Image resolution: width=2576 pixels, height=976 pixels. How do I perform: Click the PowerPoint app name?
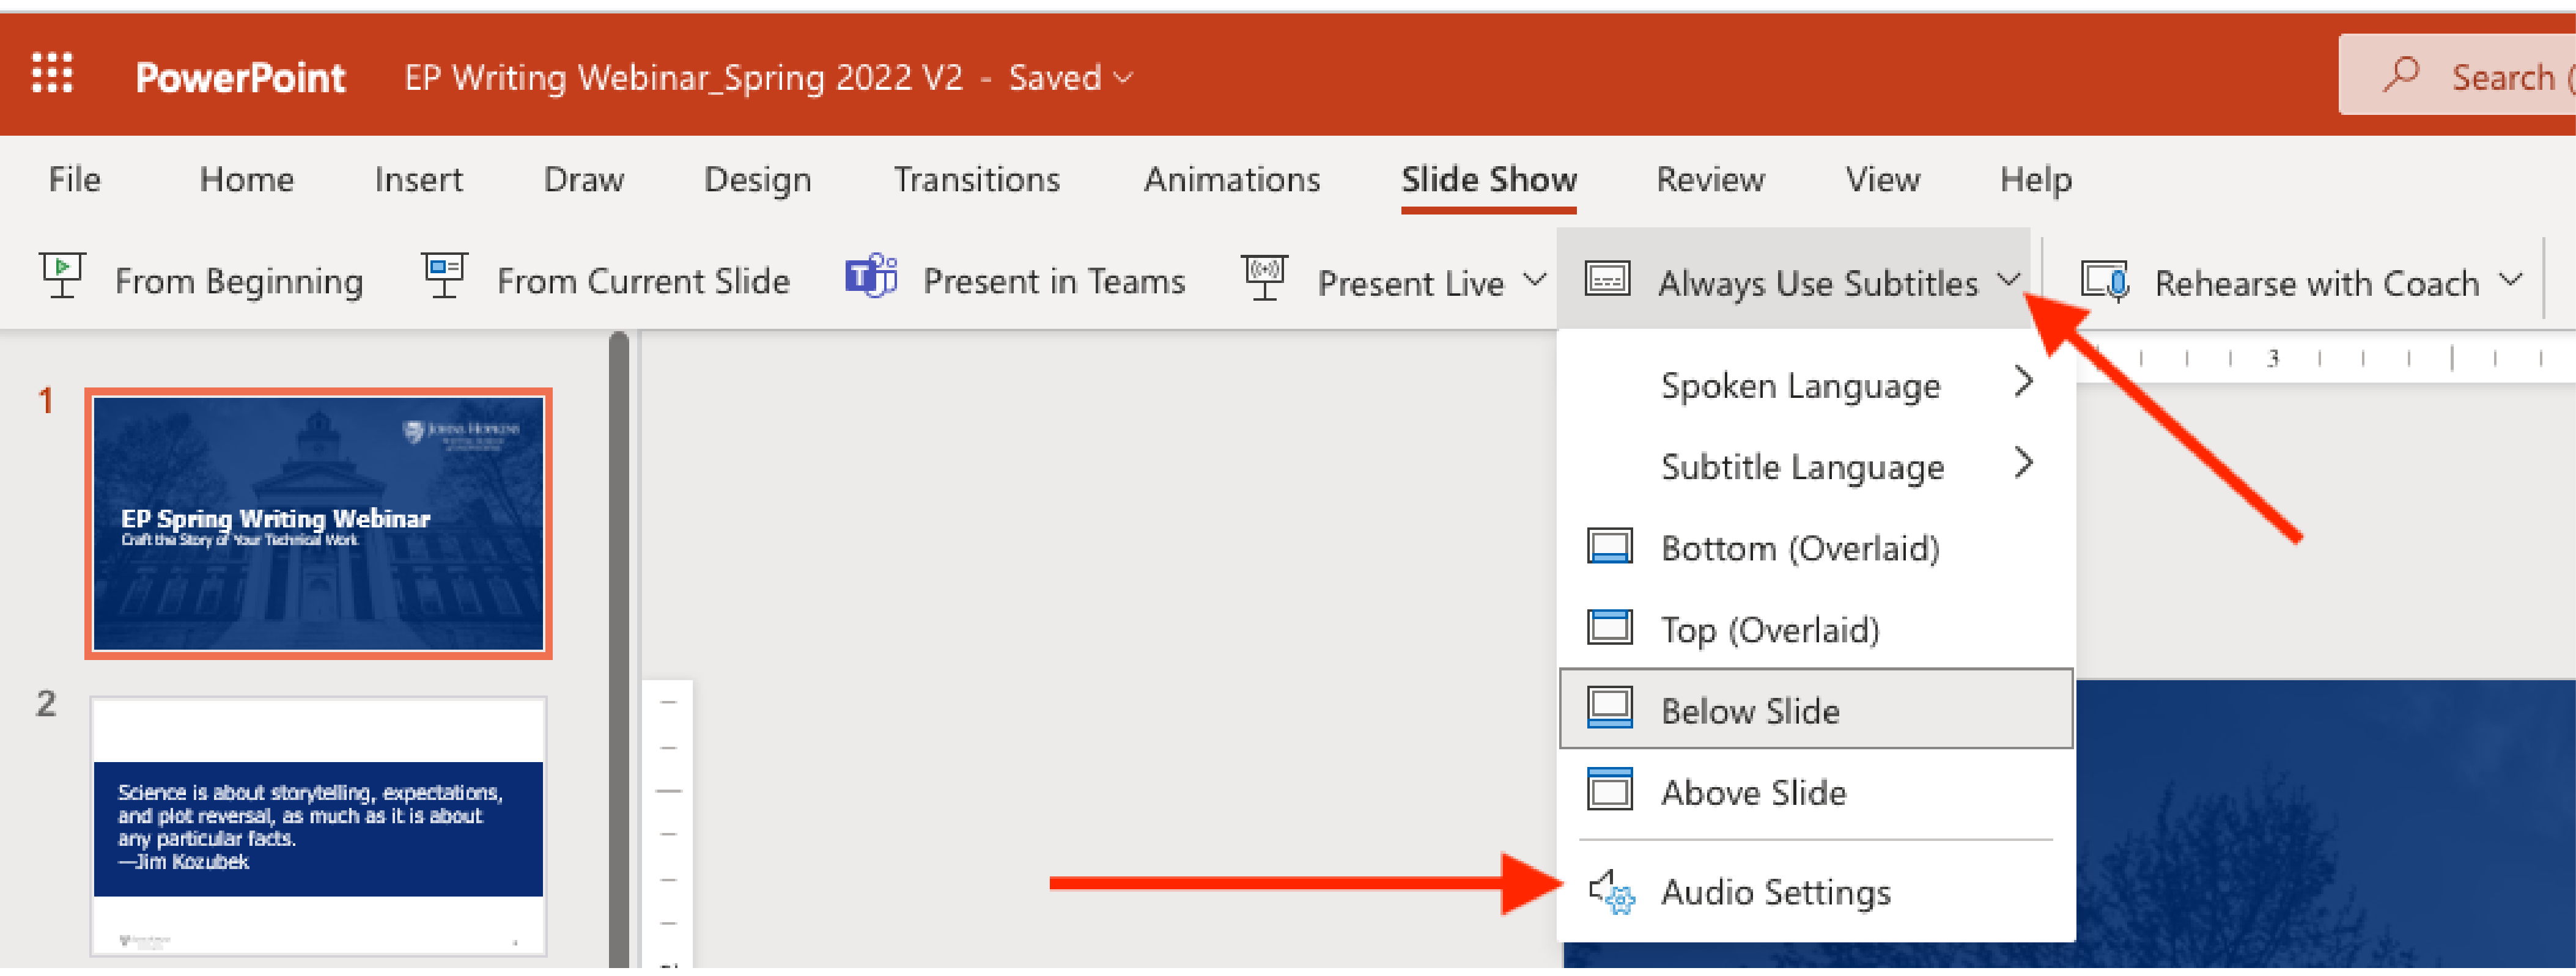(x=240, y=77)
